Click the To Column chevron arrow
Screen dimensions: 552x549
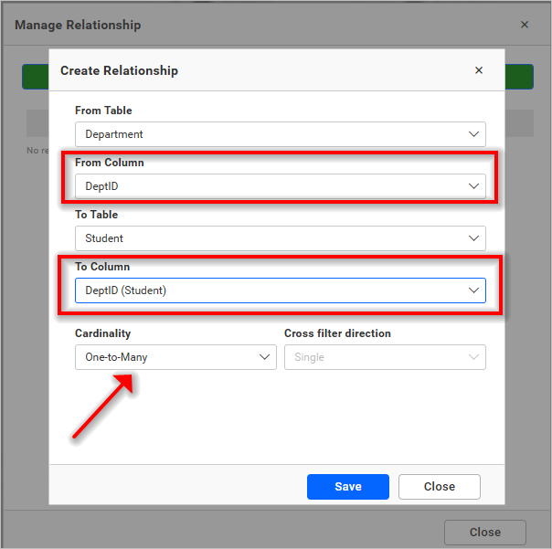click(x=473, y=290)
